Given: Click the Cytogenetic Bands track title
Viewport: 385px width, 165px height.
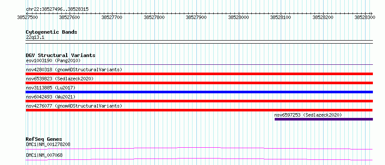Looking at the screenshot, I should [x=51, y=32].
